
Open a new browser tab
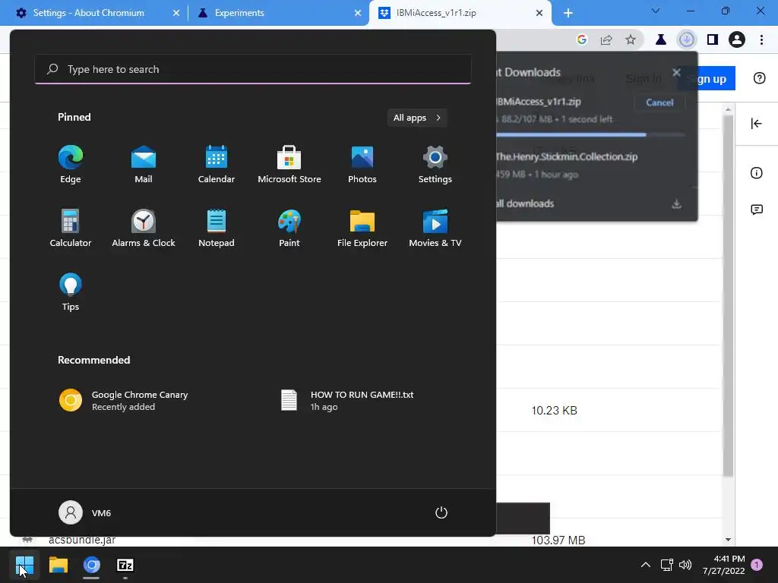click(568, 13)
